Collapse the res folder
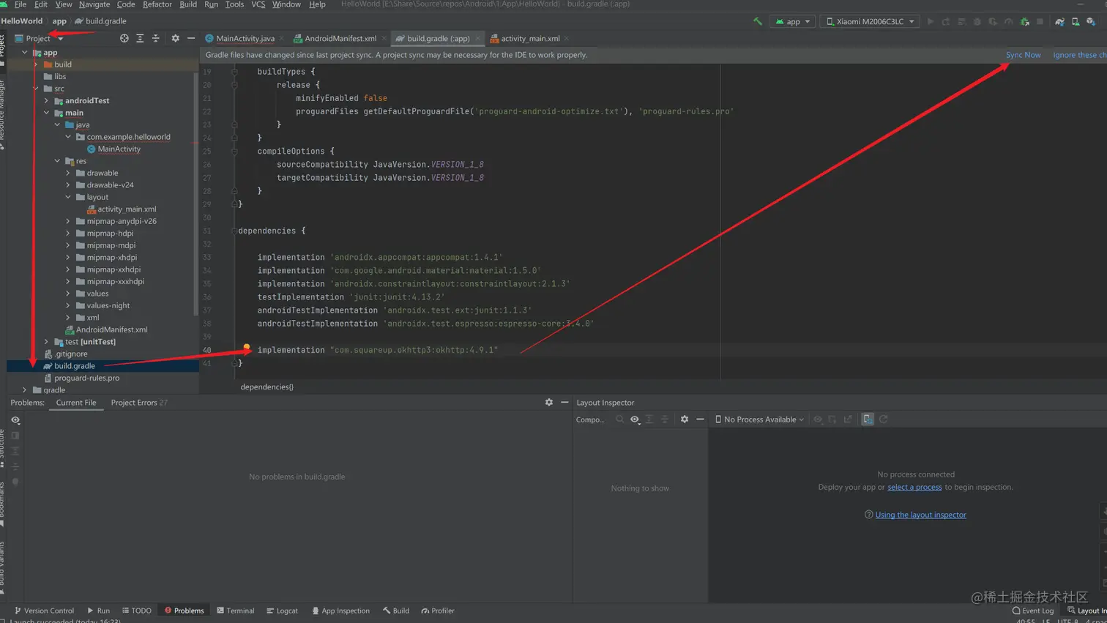The height and width of the screenshot is (623, 1107). 58,161
